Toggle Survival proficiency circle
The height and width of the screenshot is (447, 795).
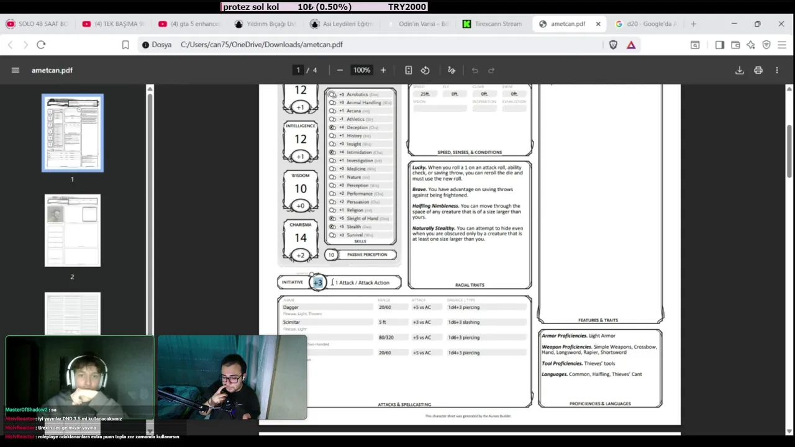coord(332,235)
